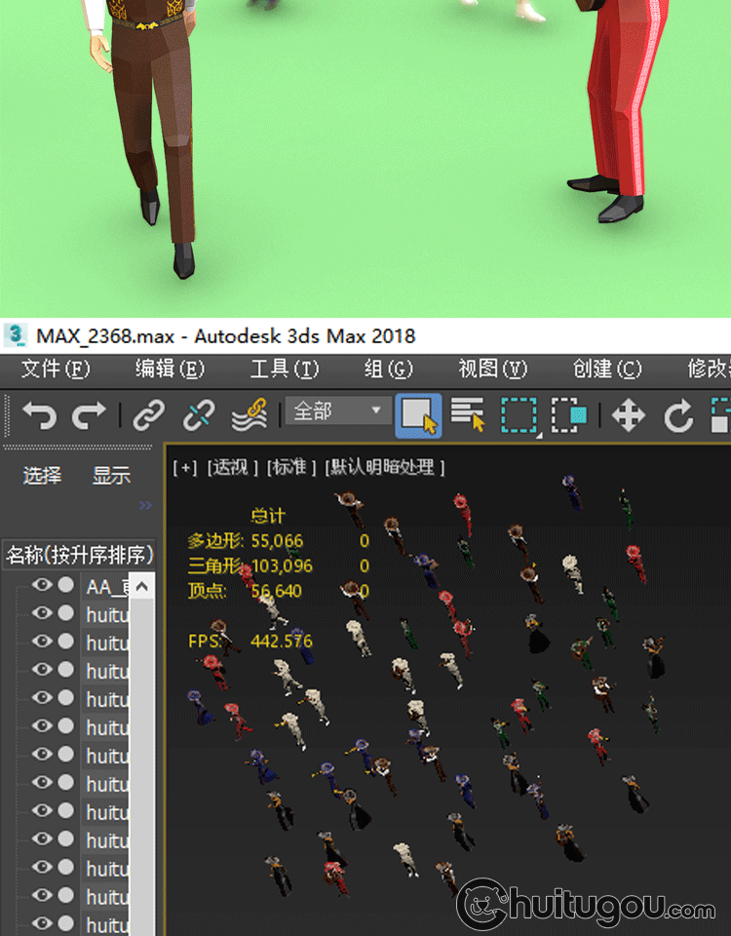The image size is (731, 936).
Task: Hide the huitu object directly below AA_ row
Action: (x=42, y=613)
